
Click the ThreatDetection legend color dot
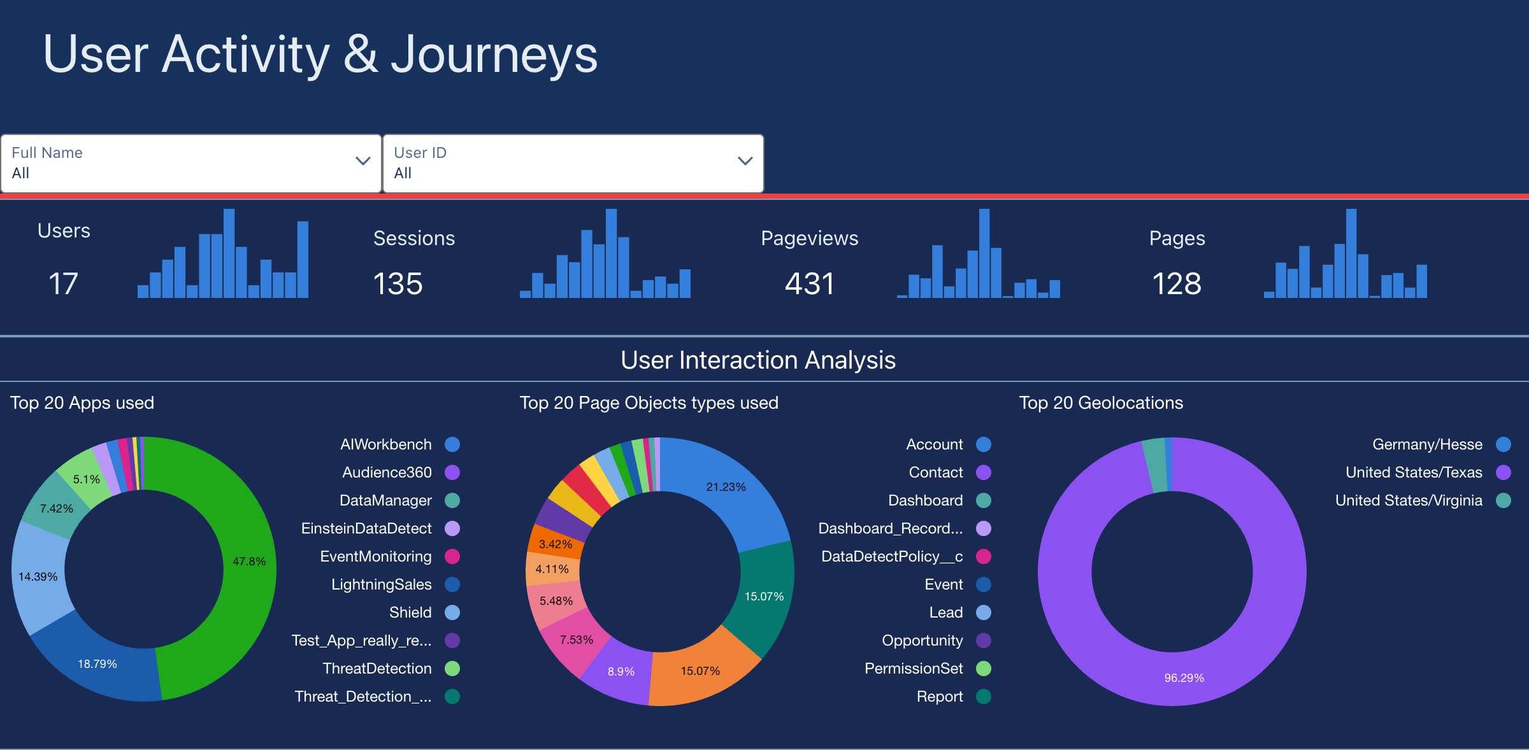click(452, 669)
